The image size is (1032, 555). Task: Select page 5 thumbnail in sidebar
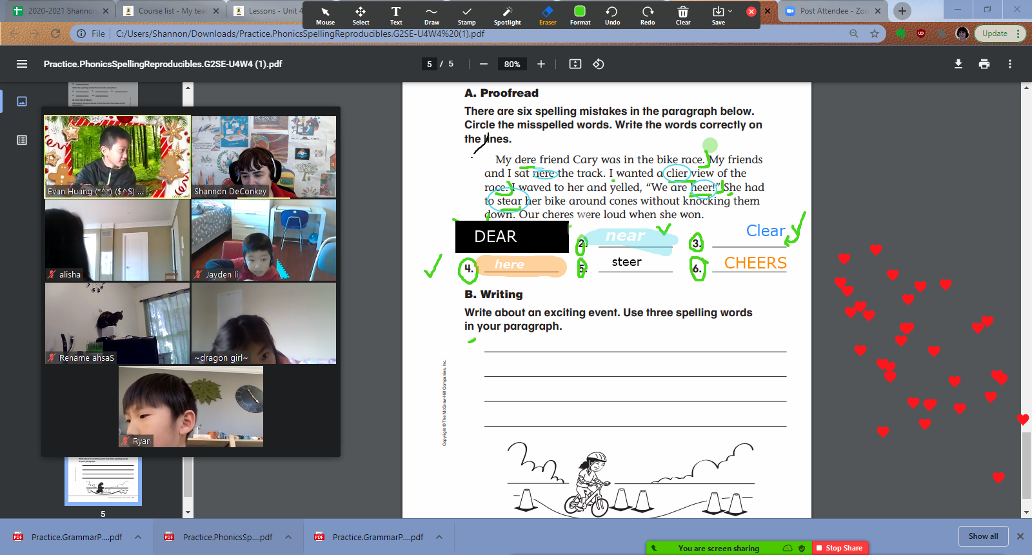point(103,481)
